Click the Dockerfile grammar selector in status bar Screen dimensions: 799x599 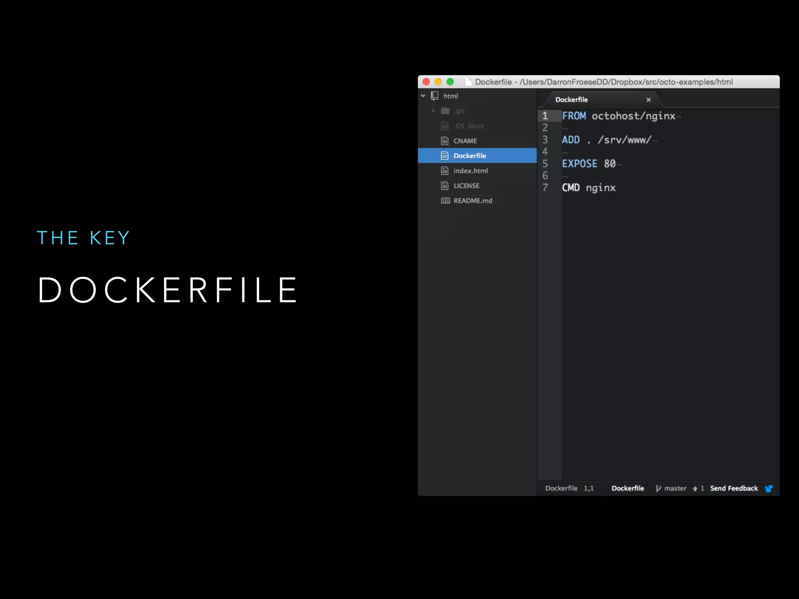point(628,488)
